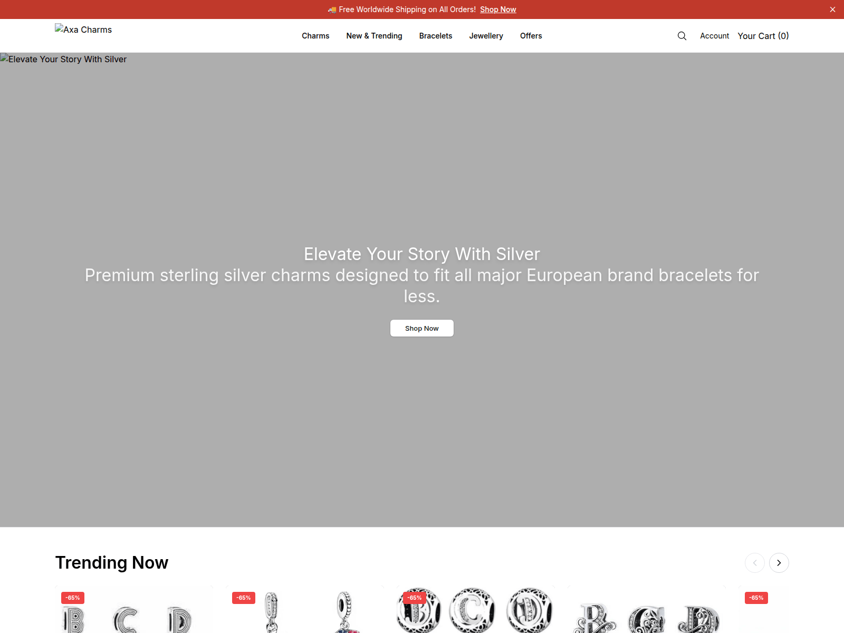This screenshot has width=844, height=633.
Task: Show next trending products arrow
Action: click(x=779, y=563)
